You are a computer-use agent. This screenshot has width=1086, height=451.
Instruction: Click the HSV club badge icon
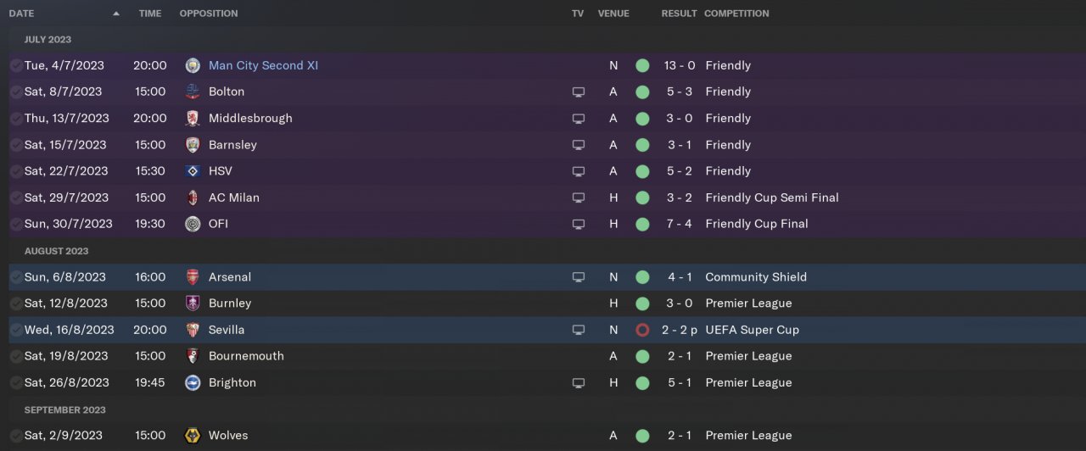click(193, 171)
